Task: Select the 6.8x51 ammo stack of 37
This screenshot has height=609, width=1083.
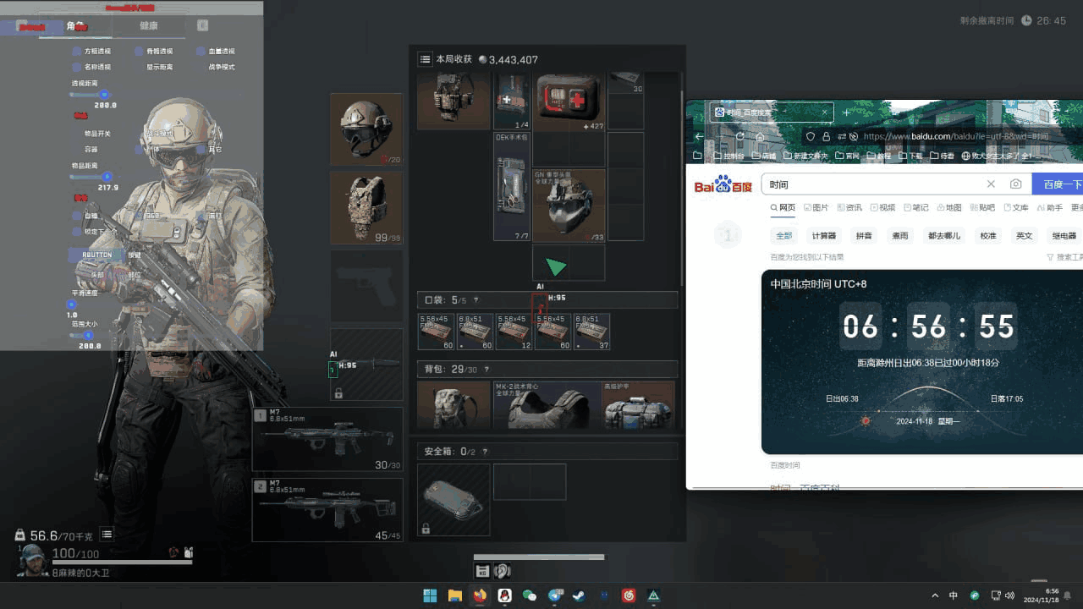Action: coord(591,332)
